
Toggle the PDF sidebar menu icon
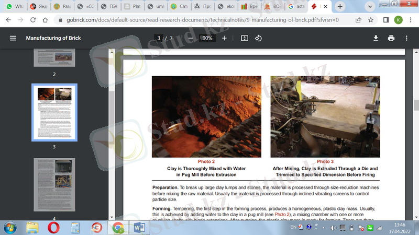(13, 38)
